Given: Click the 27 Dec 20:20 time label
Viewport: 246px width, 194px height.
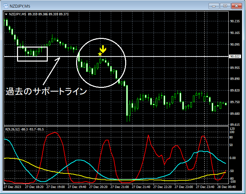Looking at the screenshot, I should tap(98, 187).
